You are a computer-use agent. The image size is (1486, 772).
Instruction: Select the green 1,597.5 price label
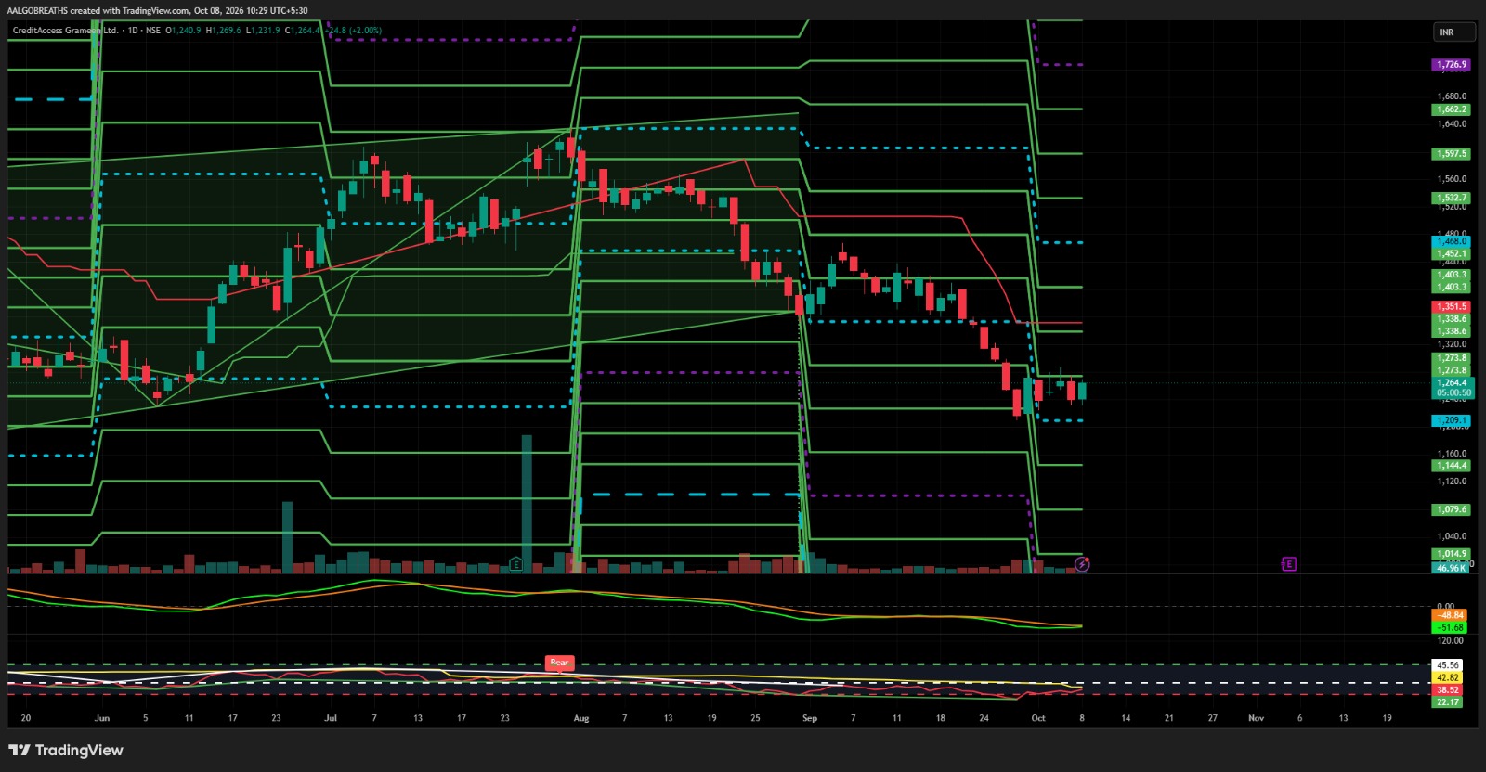(x=1452, y=154)
